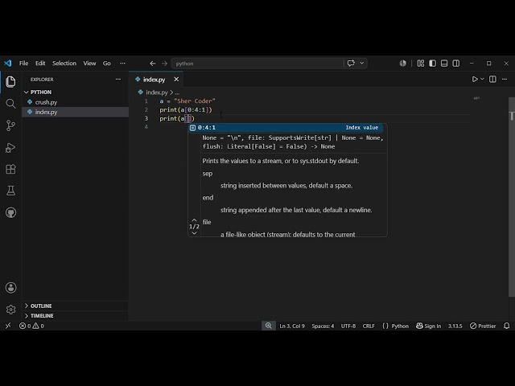
Task: Click index.py in the breadcrumb
Action: click(x=157, y=92)
